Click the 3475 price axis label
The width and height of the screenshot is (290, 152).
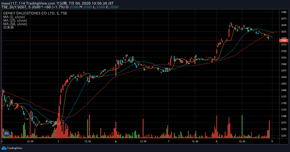(x=283, y=71)
